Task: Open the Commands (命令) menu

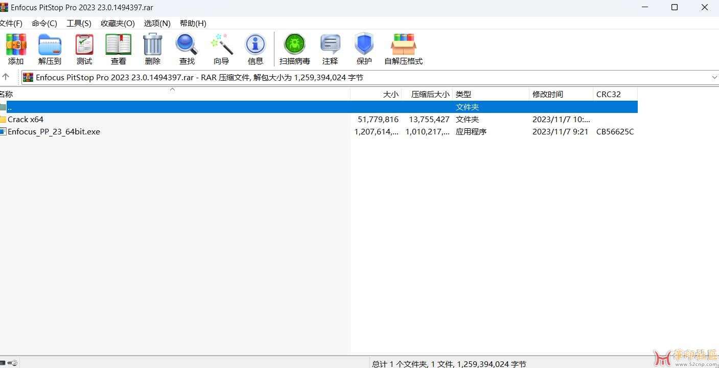Action: (44, 24)
